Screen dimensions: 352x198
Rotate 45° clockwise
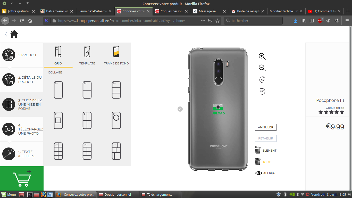pyautogui.click(x=262, y=80)
